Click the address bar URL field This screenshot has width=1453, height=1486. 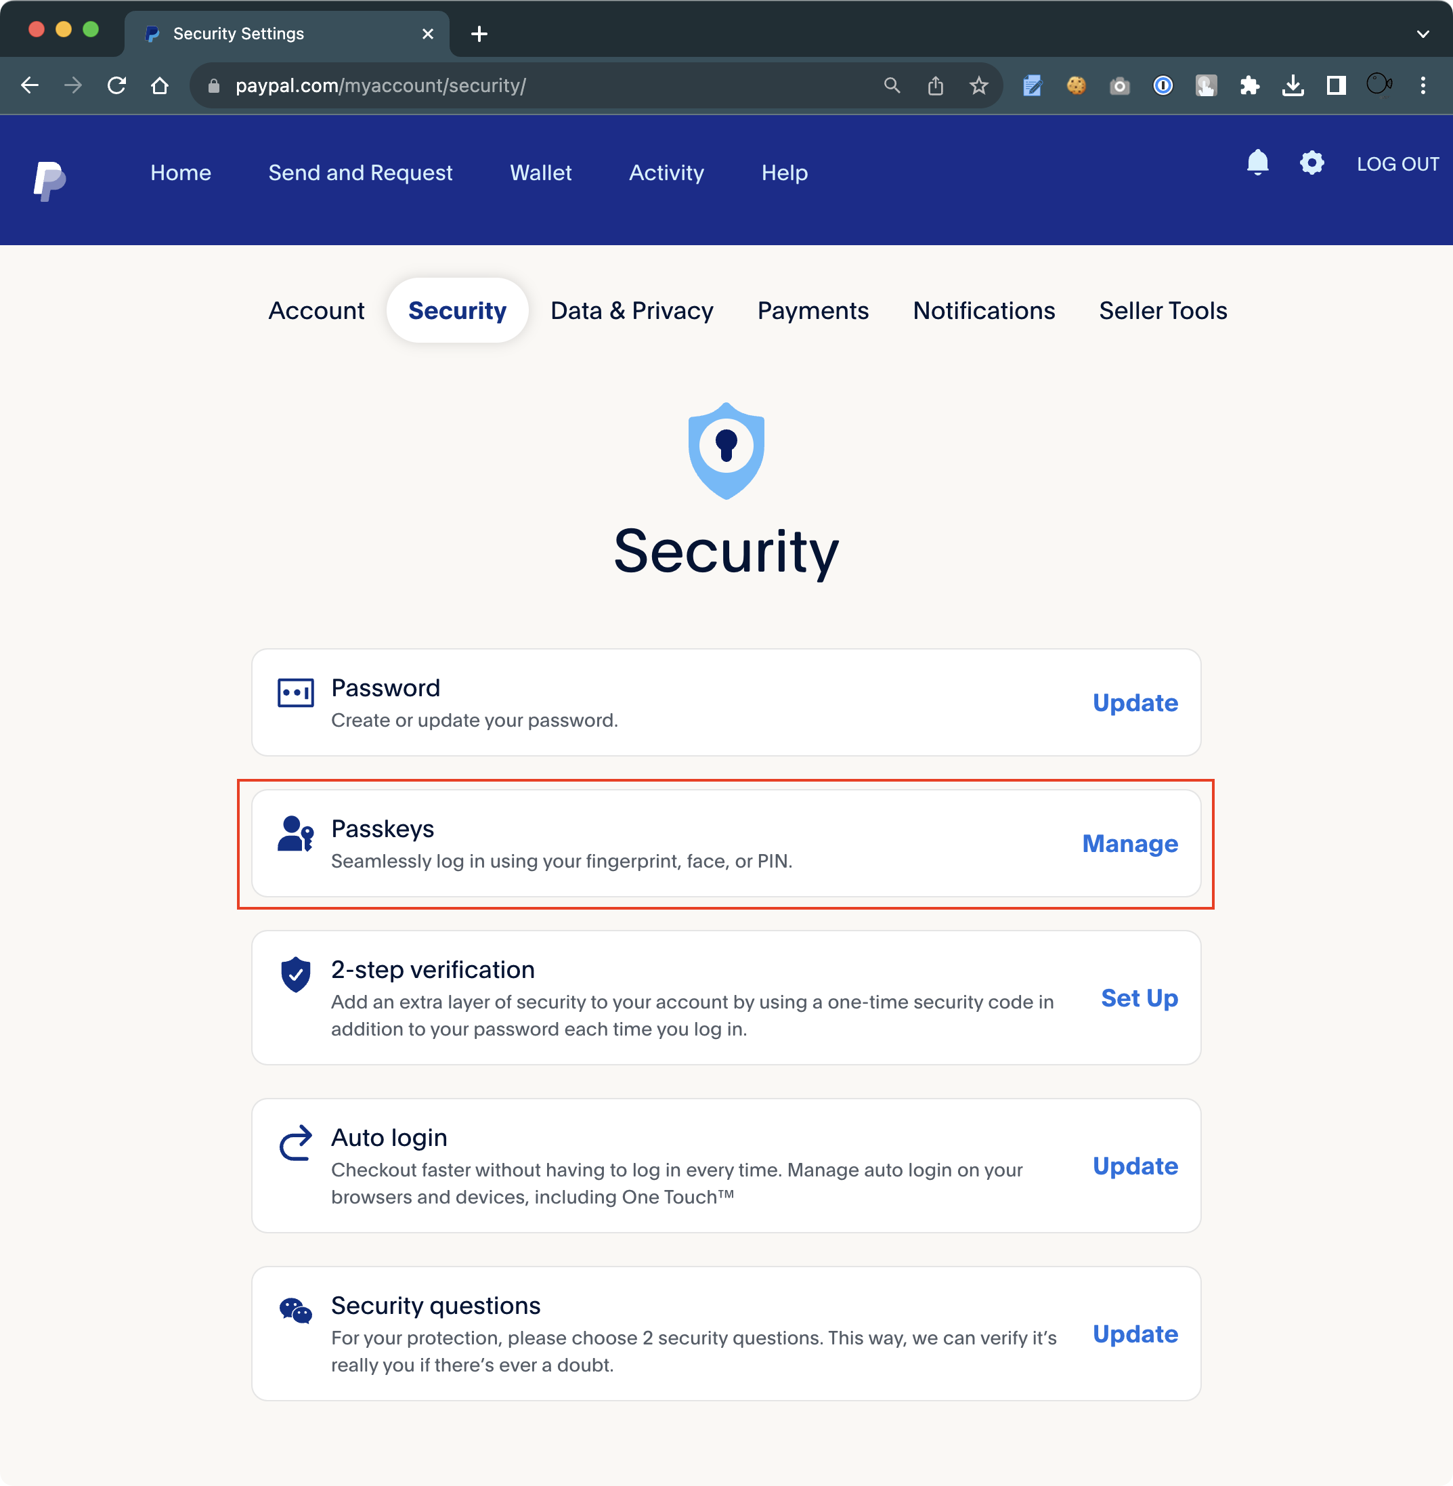pos(534,85)
